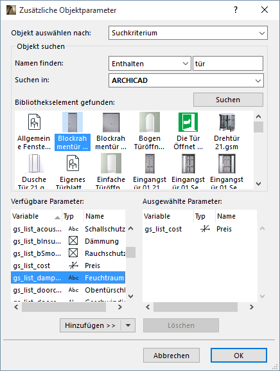Click the Abbrechen button
Image resolution: width=280 pixels, height=371 pixels.
pyautogui.click(x=171, y=356)
